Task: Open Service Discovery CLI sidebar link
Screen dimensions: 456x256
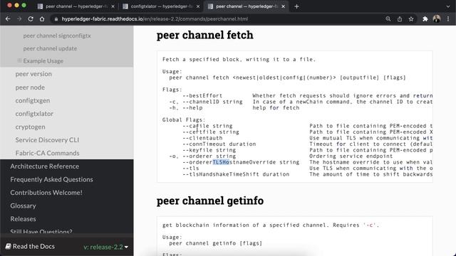Action: [x=47, y=140]
